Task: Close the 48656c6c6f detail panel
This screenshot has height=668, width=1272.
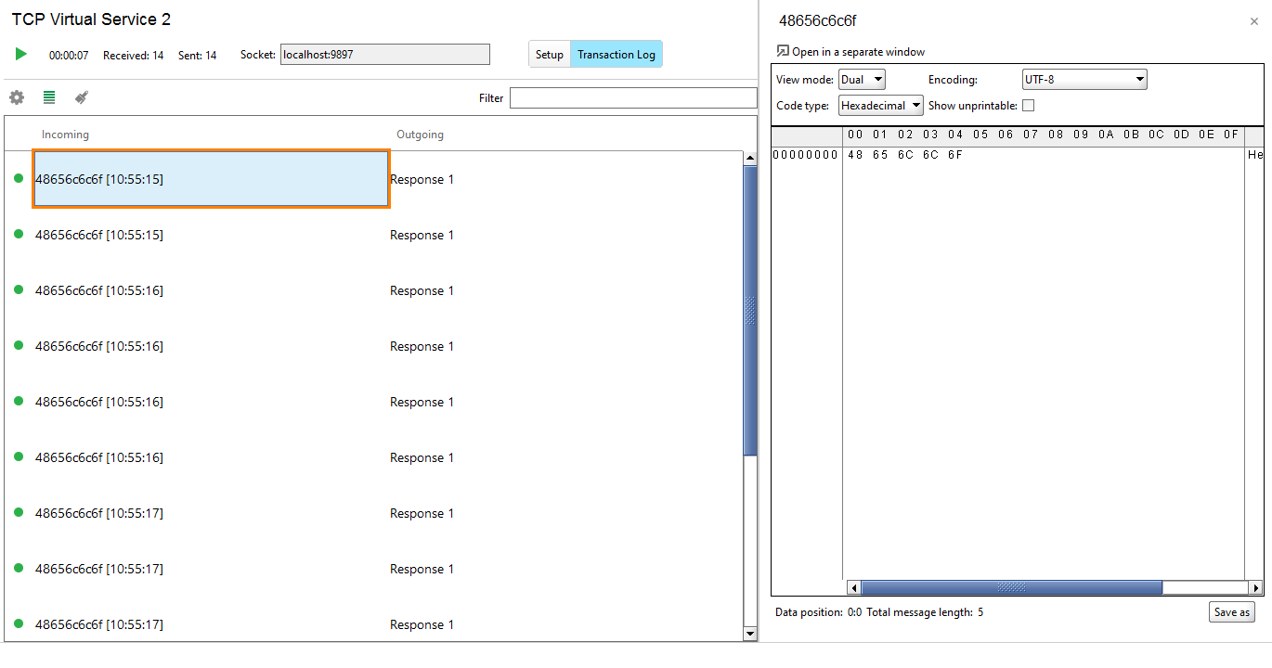Action: [1254, 20]
